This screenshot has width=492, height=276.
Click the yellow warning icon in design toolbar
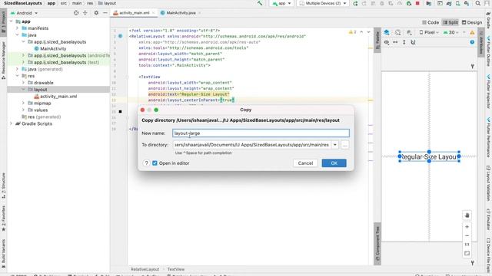(x=472, y=32)
